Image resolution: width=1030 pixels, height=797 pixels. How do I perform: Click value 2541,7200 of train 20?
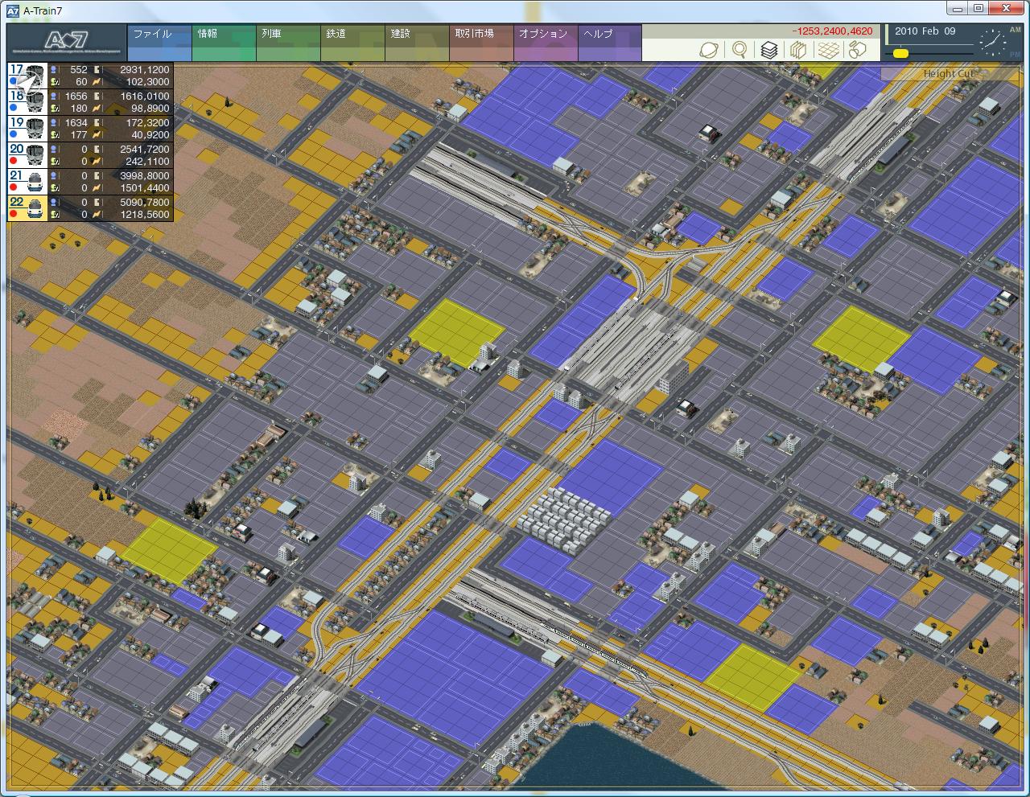click(x=144, y=150)
